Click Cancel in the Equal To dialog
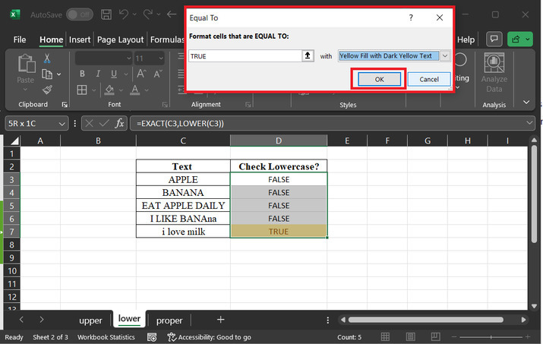 point(428,79)
